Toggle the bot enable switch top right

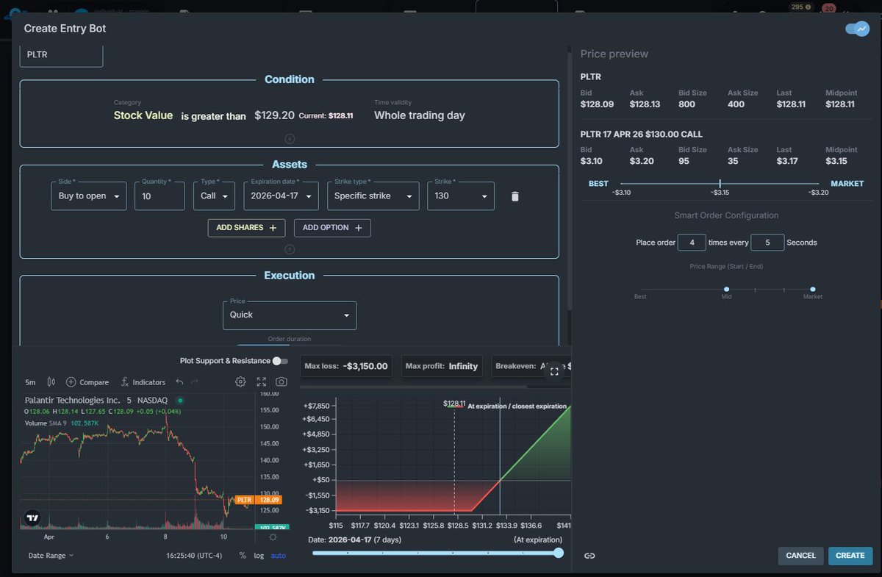pos(857,28)
